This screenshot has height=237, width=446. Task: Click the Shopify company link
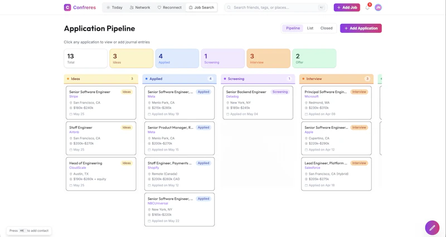click(153, 168)
